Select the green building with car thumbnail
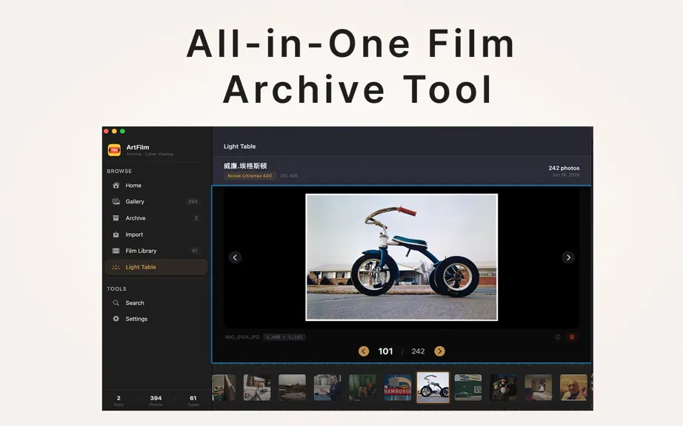683x426 pixels. pos(468,388)
